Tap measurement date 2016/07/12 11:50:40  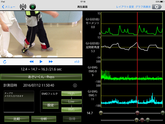click(x=39, y=85)
